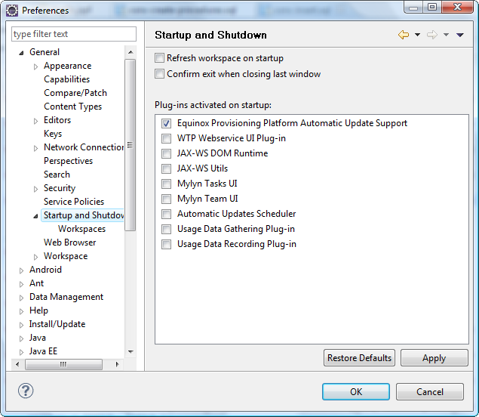
Task: Select Perspectives in the tree
Action: pyautogui.click(x=68, y=161)
